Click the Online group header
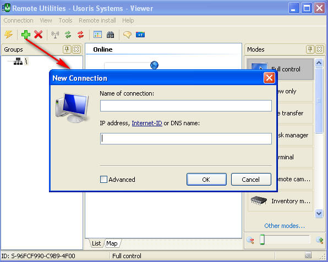The width and height of the screenshot is (328, 262). pos(103,49)
